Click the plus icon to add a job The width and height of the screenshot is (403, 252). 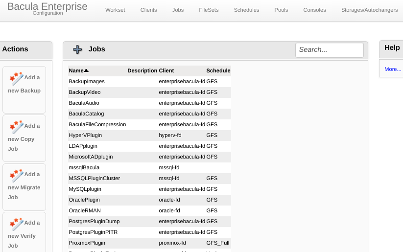click(77, 49)
